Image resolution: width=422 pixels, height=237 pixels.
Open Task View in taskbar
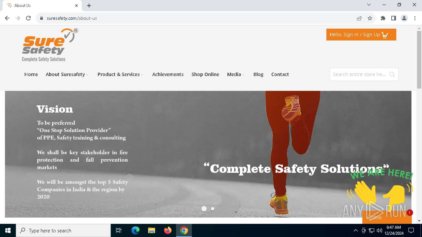point(119,230)
